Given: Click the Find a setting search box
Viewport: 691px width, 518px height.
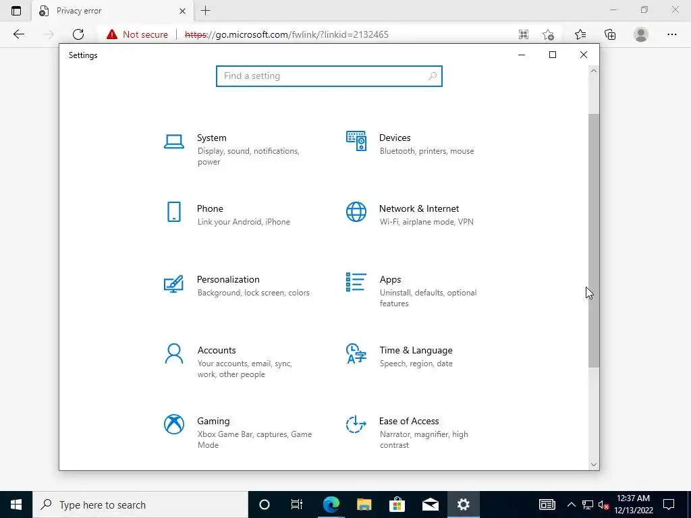Looking at the screenshot, I should click(x=329, y=76).
